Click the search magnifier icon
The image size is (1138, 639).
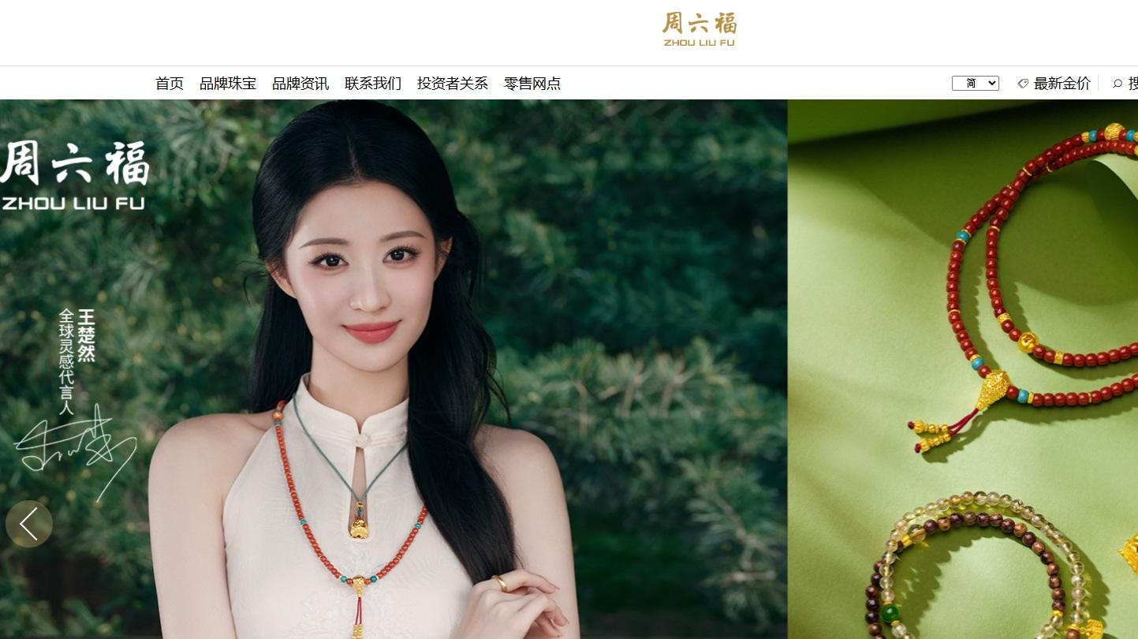[1117, 84]
